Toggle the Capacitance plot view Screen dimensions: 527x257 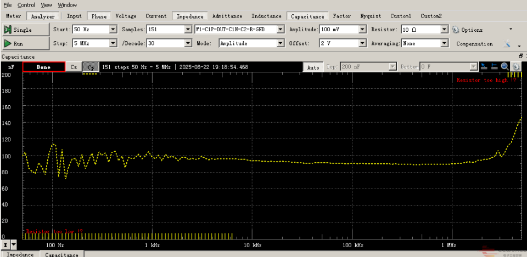pos(307,16)
